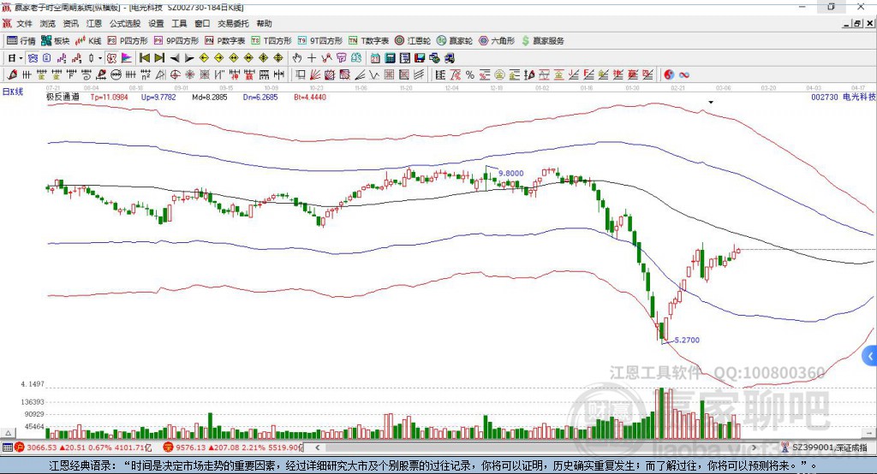
Task: Open the 9T四方形 tool
Action: pyautogui.click(x=320, y=41)
